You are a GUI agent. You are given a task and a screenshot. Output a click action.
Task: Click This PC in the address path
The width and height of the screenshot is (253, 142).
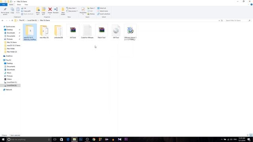point(22,21)
